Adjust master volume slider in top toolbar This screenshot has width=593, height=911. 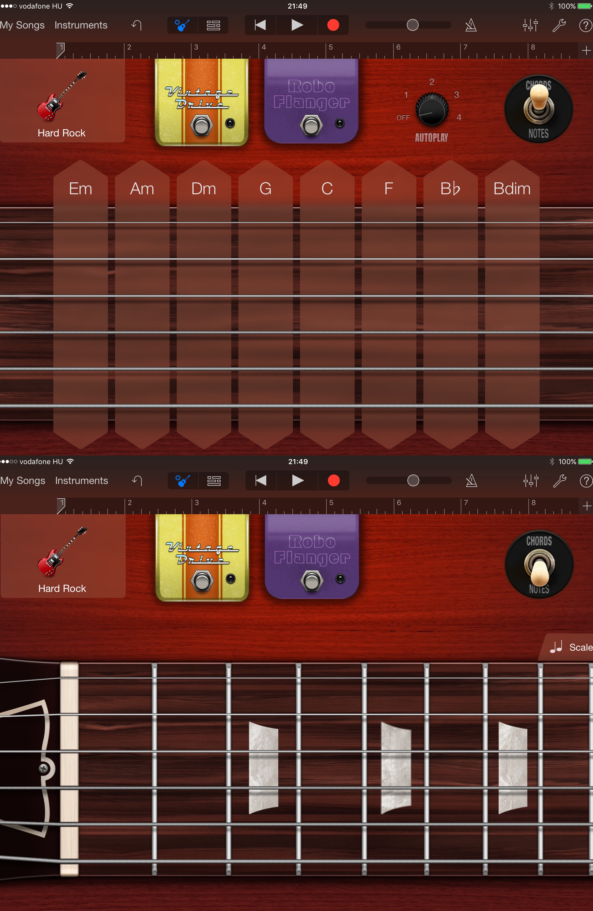[x=412, y=25]
